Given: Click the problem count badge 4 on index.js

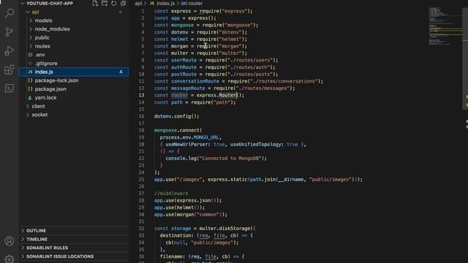Looking at the screenshot, I should 121,72.
